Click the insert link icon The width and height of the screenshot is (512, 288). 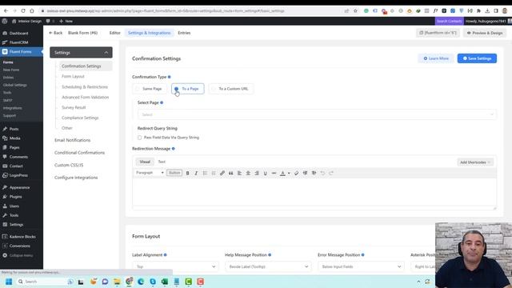click(x=222, y=173)
